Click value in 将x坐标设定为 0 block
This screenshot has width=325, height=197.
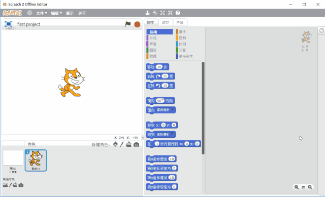point(174,168)
